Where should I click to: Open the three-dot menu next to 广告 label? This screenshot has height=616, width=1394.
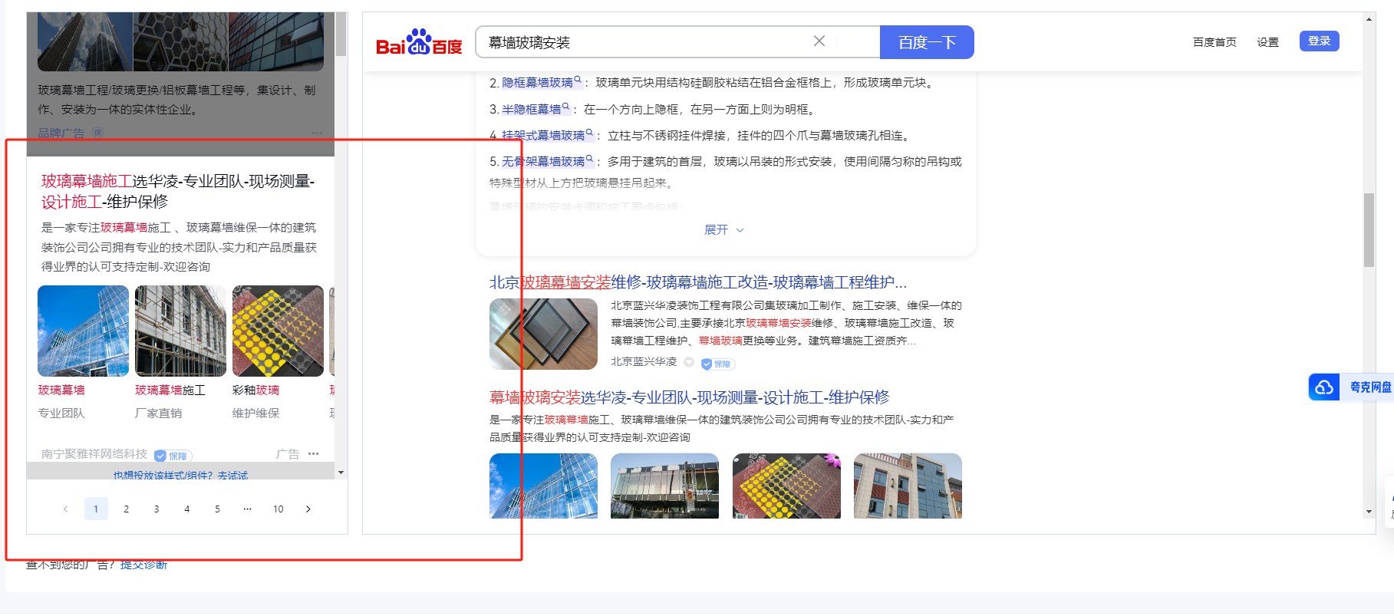[x=314, y=454]
